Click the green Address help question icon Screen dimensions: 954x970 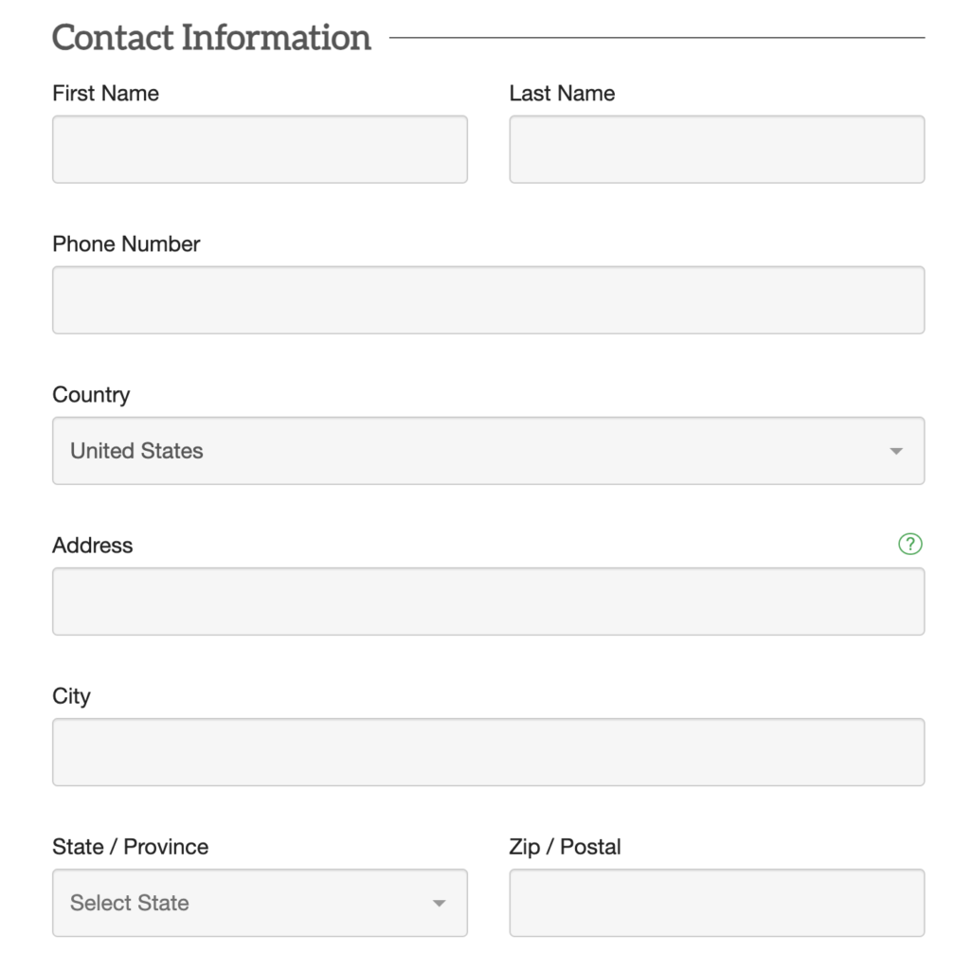[x=909, y=544]
